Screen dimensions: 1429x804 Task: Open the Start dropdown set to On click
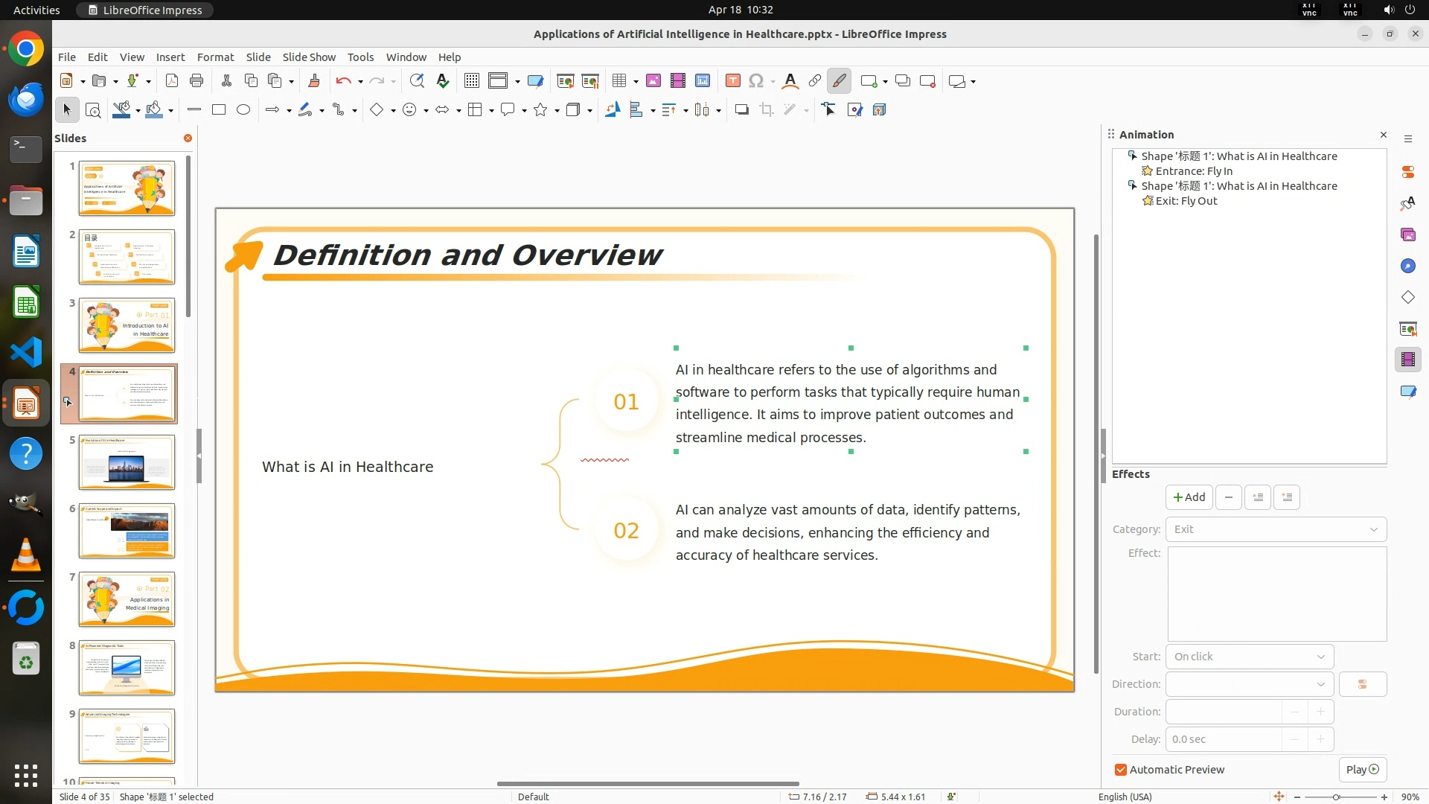point(1249,657)
